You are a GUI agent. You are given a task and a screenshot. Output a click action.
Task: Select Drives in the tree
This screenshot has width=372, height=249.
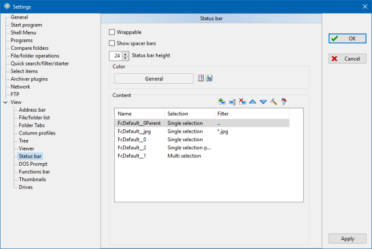(26, 187)
